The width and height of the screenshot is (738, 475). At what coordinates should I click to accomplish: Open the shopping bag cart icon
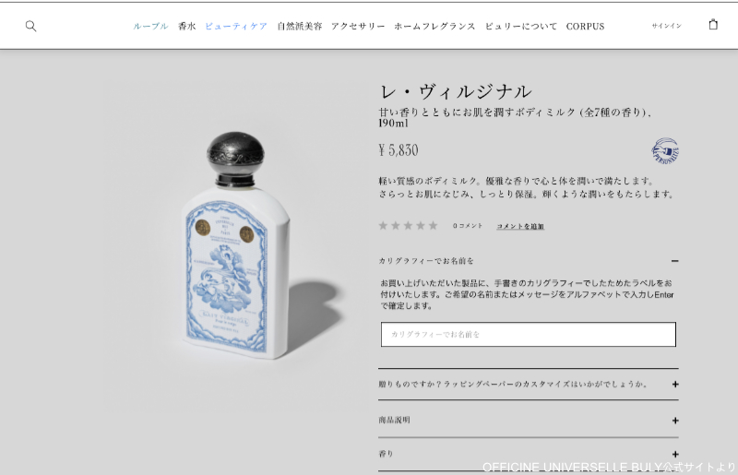point(713,25)
